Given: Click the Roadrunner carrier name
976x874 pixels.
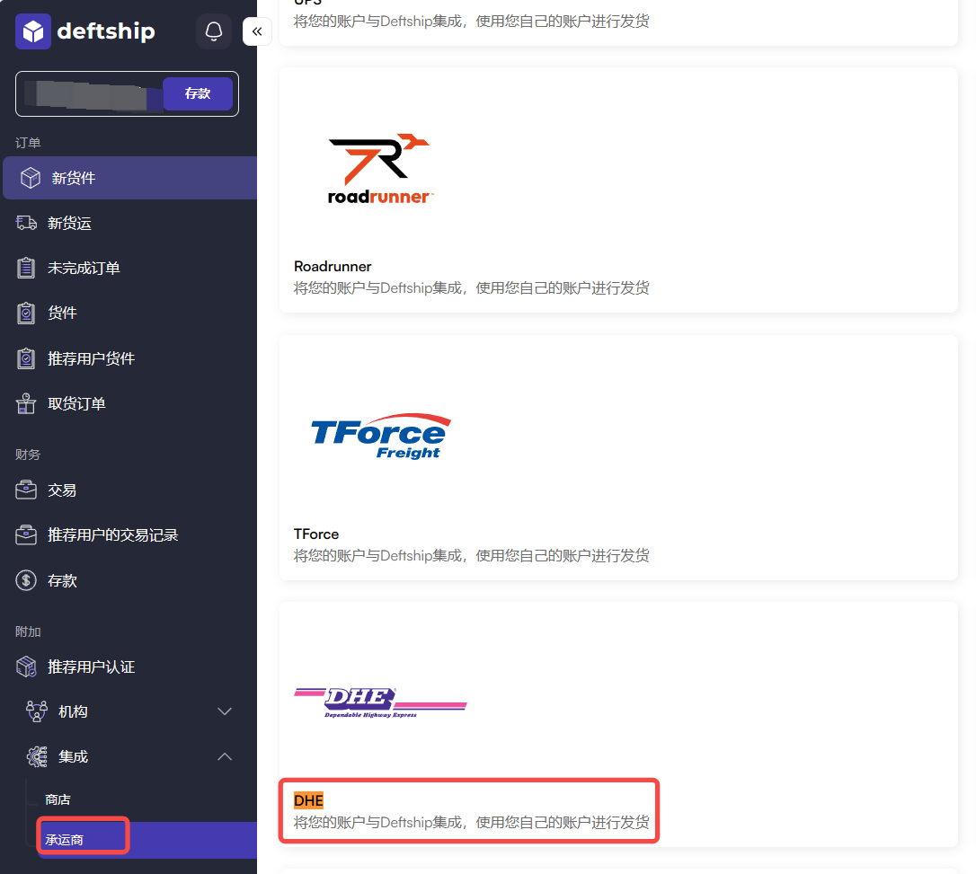Looking at the screenshot, I should [x=333, y=266].
